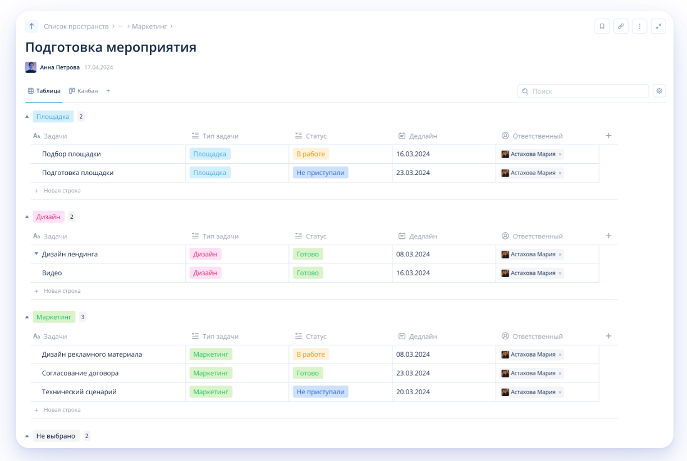
Task: Add new row in Дизайн group
Action: click(57, 291)
